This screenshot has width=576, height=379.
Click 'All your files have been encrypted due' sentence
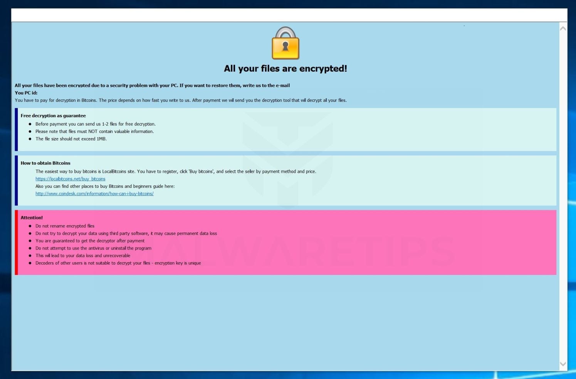[x=152, y=86]
